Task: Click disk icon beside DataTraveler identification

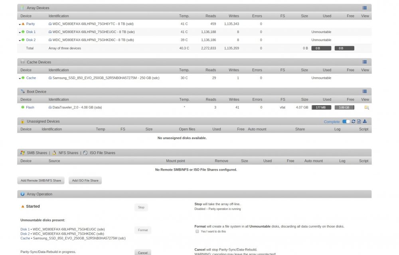Action: pos(50,108)
